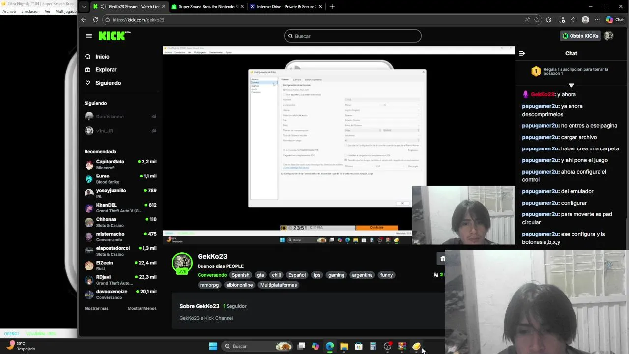Switch to Citra emulator taskbar icon
Screen dimensions: 629x354
point(416,346)
